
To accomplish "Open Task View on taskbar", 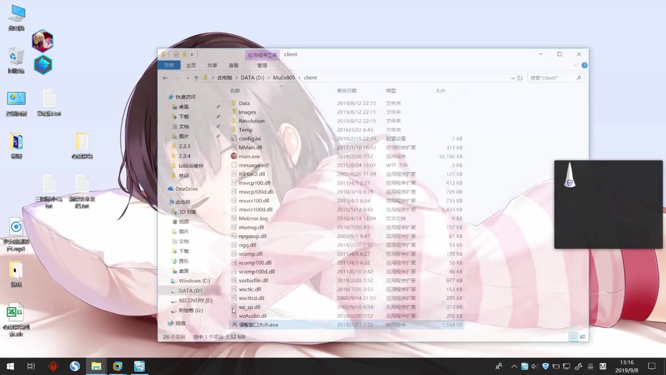I will (31, 366).
